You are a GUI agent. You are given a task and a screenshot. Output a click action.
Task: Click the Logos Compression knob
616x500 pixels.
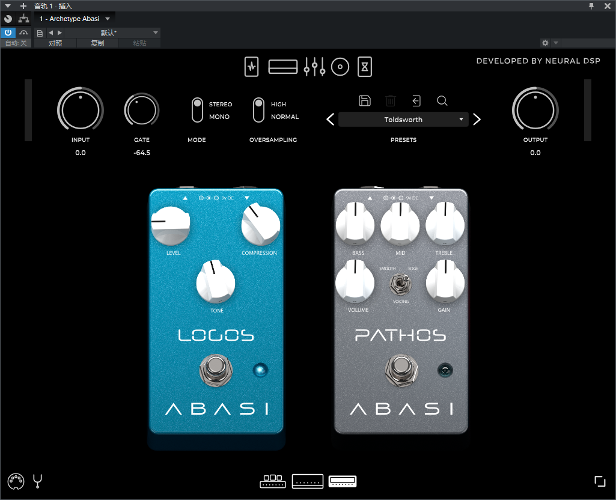260,225
